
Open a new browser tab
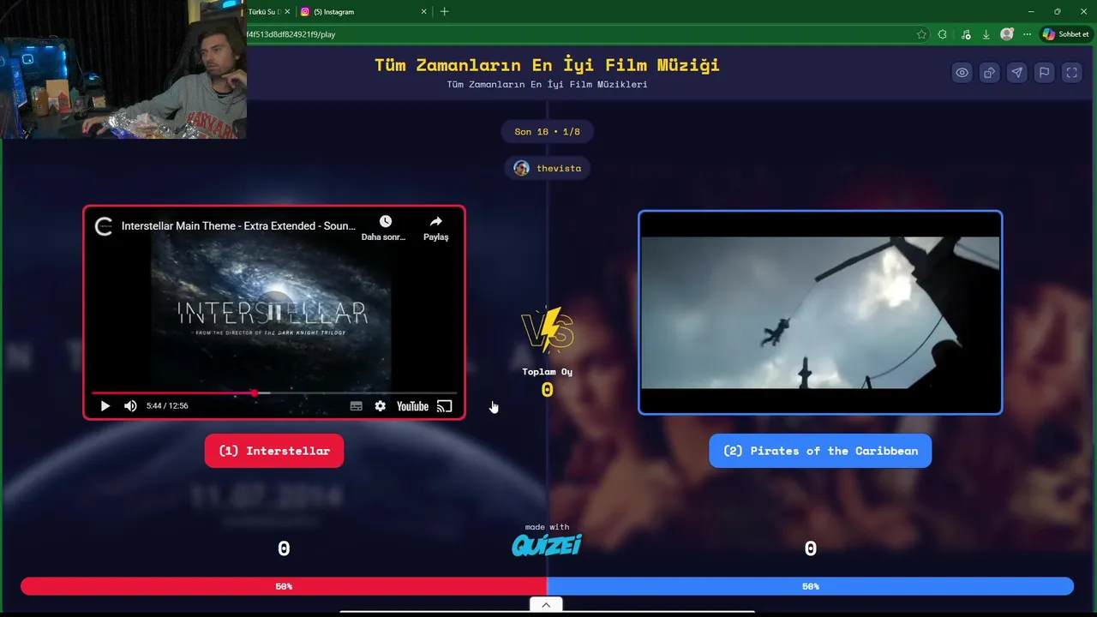(444, 12)
